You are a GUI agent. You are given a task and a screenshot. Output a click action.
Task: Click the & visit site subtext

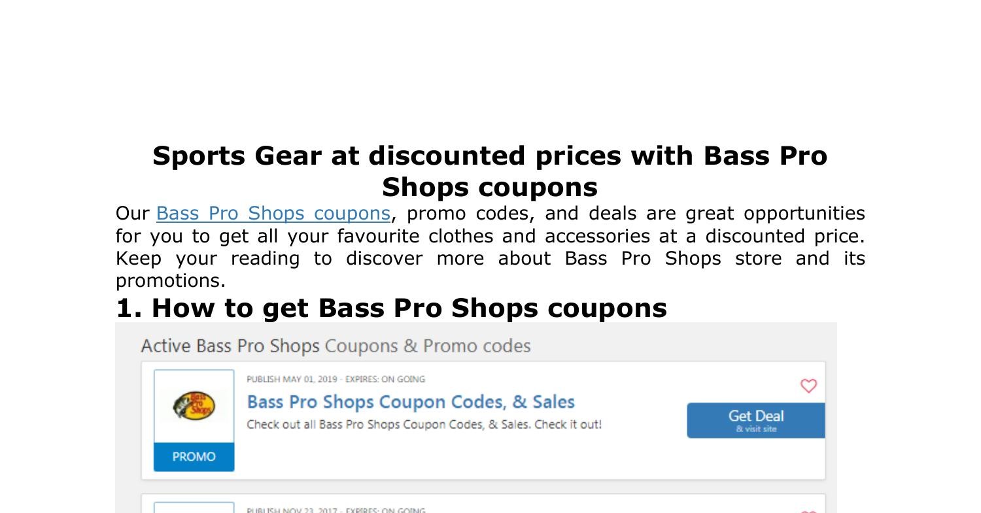pos(756,429)
